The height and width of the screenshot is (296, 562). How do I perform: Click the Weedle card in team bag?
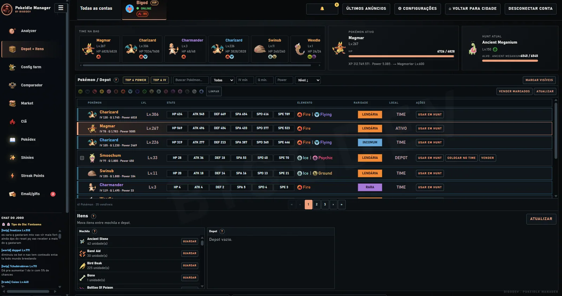click(x=307, y=49)
